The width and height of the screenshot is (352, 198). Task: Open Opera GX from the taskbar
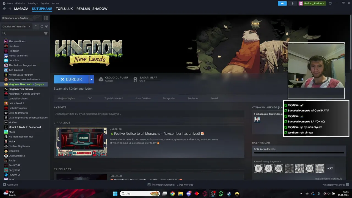(205, 194)
